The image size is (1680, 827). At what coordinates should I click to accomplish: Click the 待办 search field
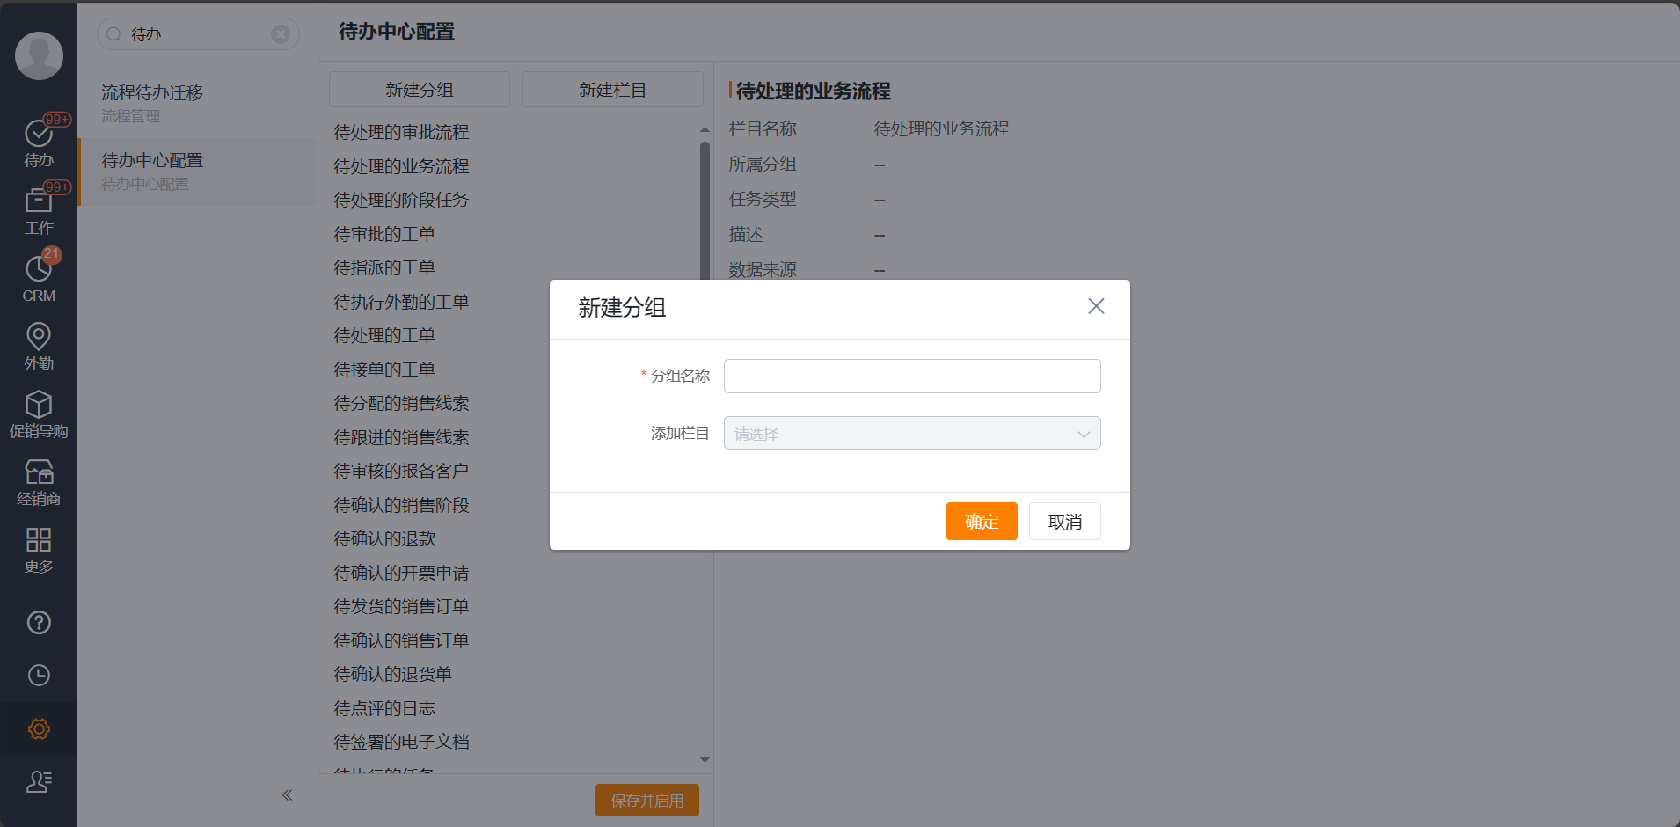coord(198,34)
